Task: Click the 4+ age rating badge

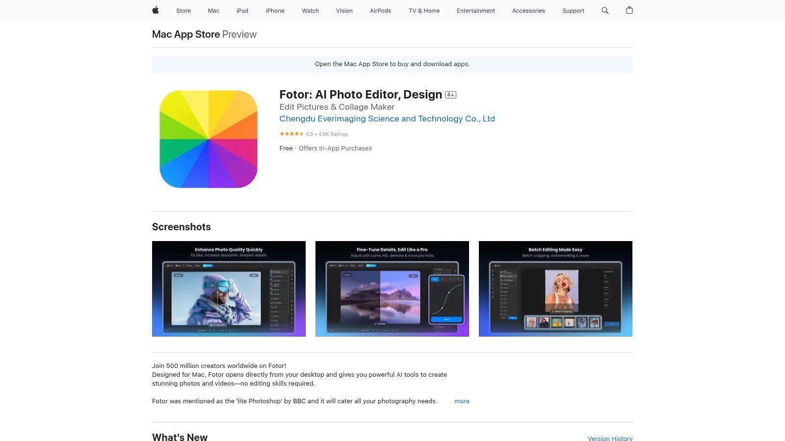Action: 450,95
